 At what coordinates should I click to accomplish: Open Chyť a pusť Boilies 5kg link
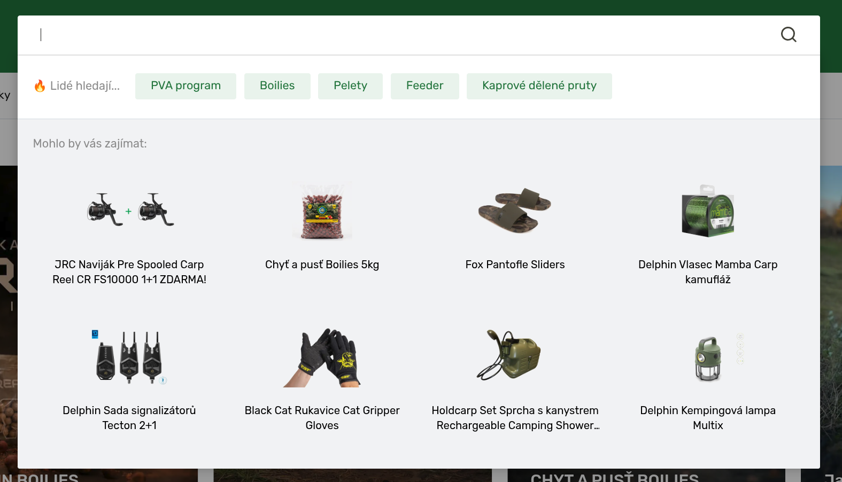322,265
